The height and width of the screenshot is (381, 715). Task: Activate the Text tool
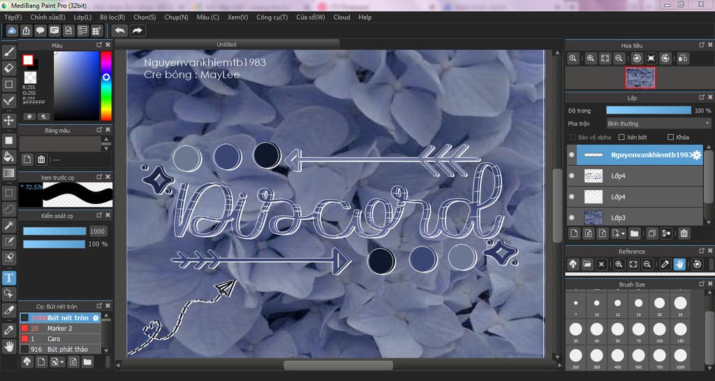[8, 278]
